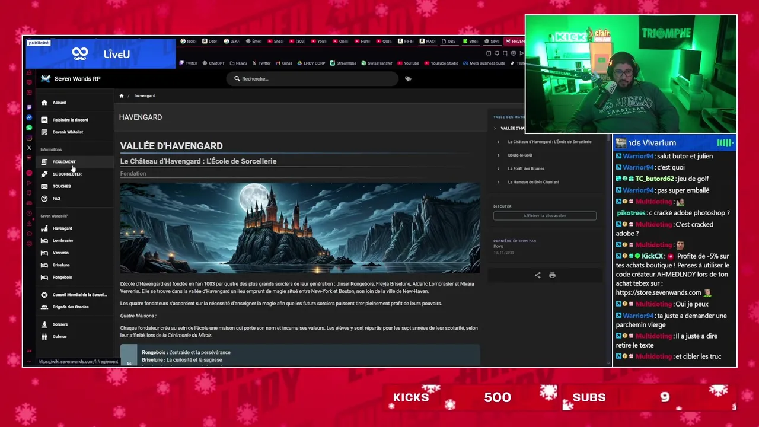Click the share icon below page info
This screenshot has height=427, width=759.
click(x=537, y=275)
